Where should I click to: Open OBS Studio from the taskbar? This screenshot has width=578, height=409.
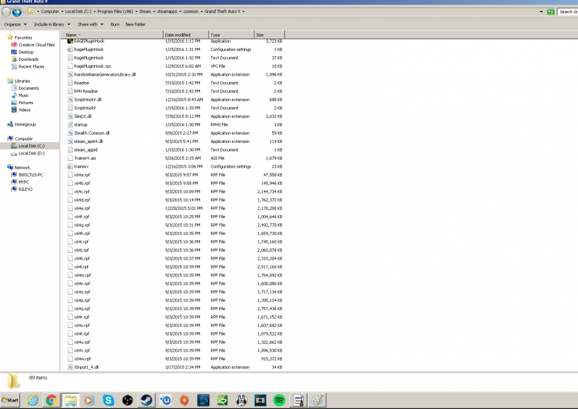128,400
